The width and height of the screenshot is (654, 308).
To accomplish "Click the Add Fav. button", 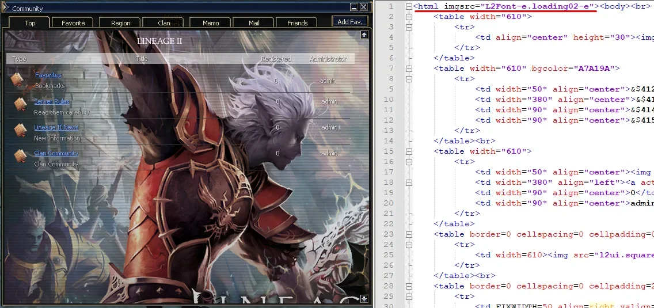I will click(350, 22).
